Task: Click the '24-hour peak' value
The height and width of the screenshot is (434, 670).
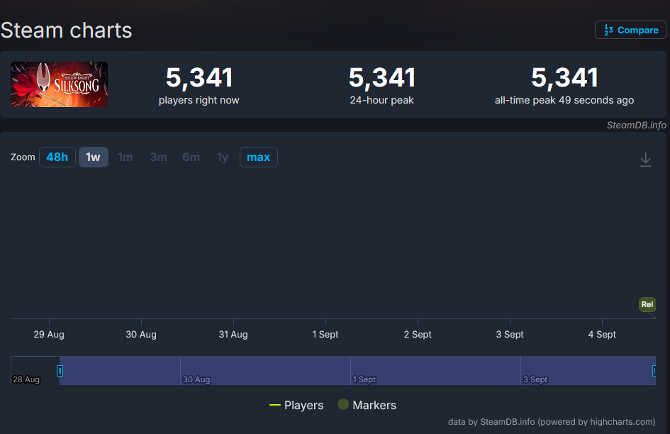Action: (382, 78)
